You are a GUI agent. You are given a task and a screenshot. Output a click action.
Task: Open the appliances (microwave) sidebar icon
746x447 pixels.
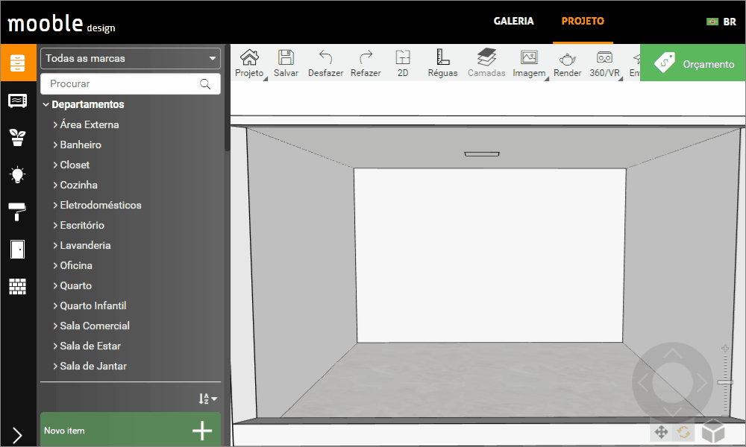[18, 101]
